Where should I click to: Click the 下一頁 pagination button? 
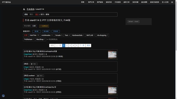click(82, 45)
